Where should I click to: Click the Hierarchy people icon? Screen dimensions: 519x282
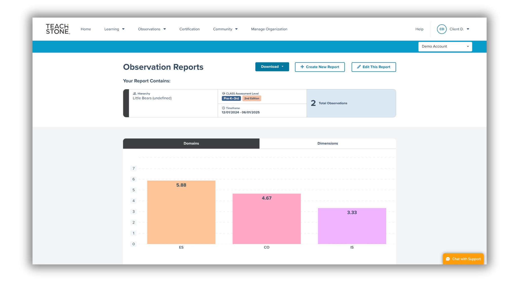135,94
